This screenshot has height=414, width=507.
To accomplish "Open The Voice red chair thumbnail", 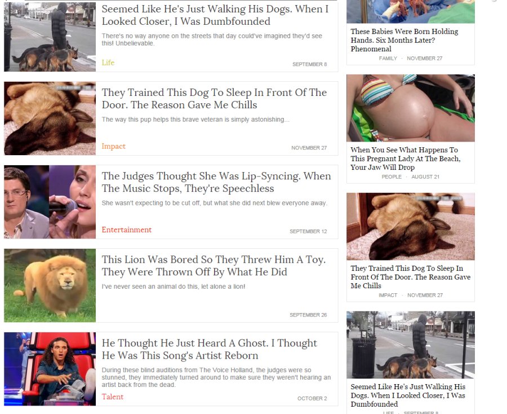I will 50,369.
